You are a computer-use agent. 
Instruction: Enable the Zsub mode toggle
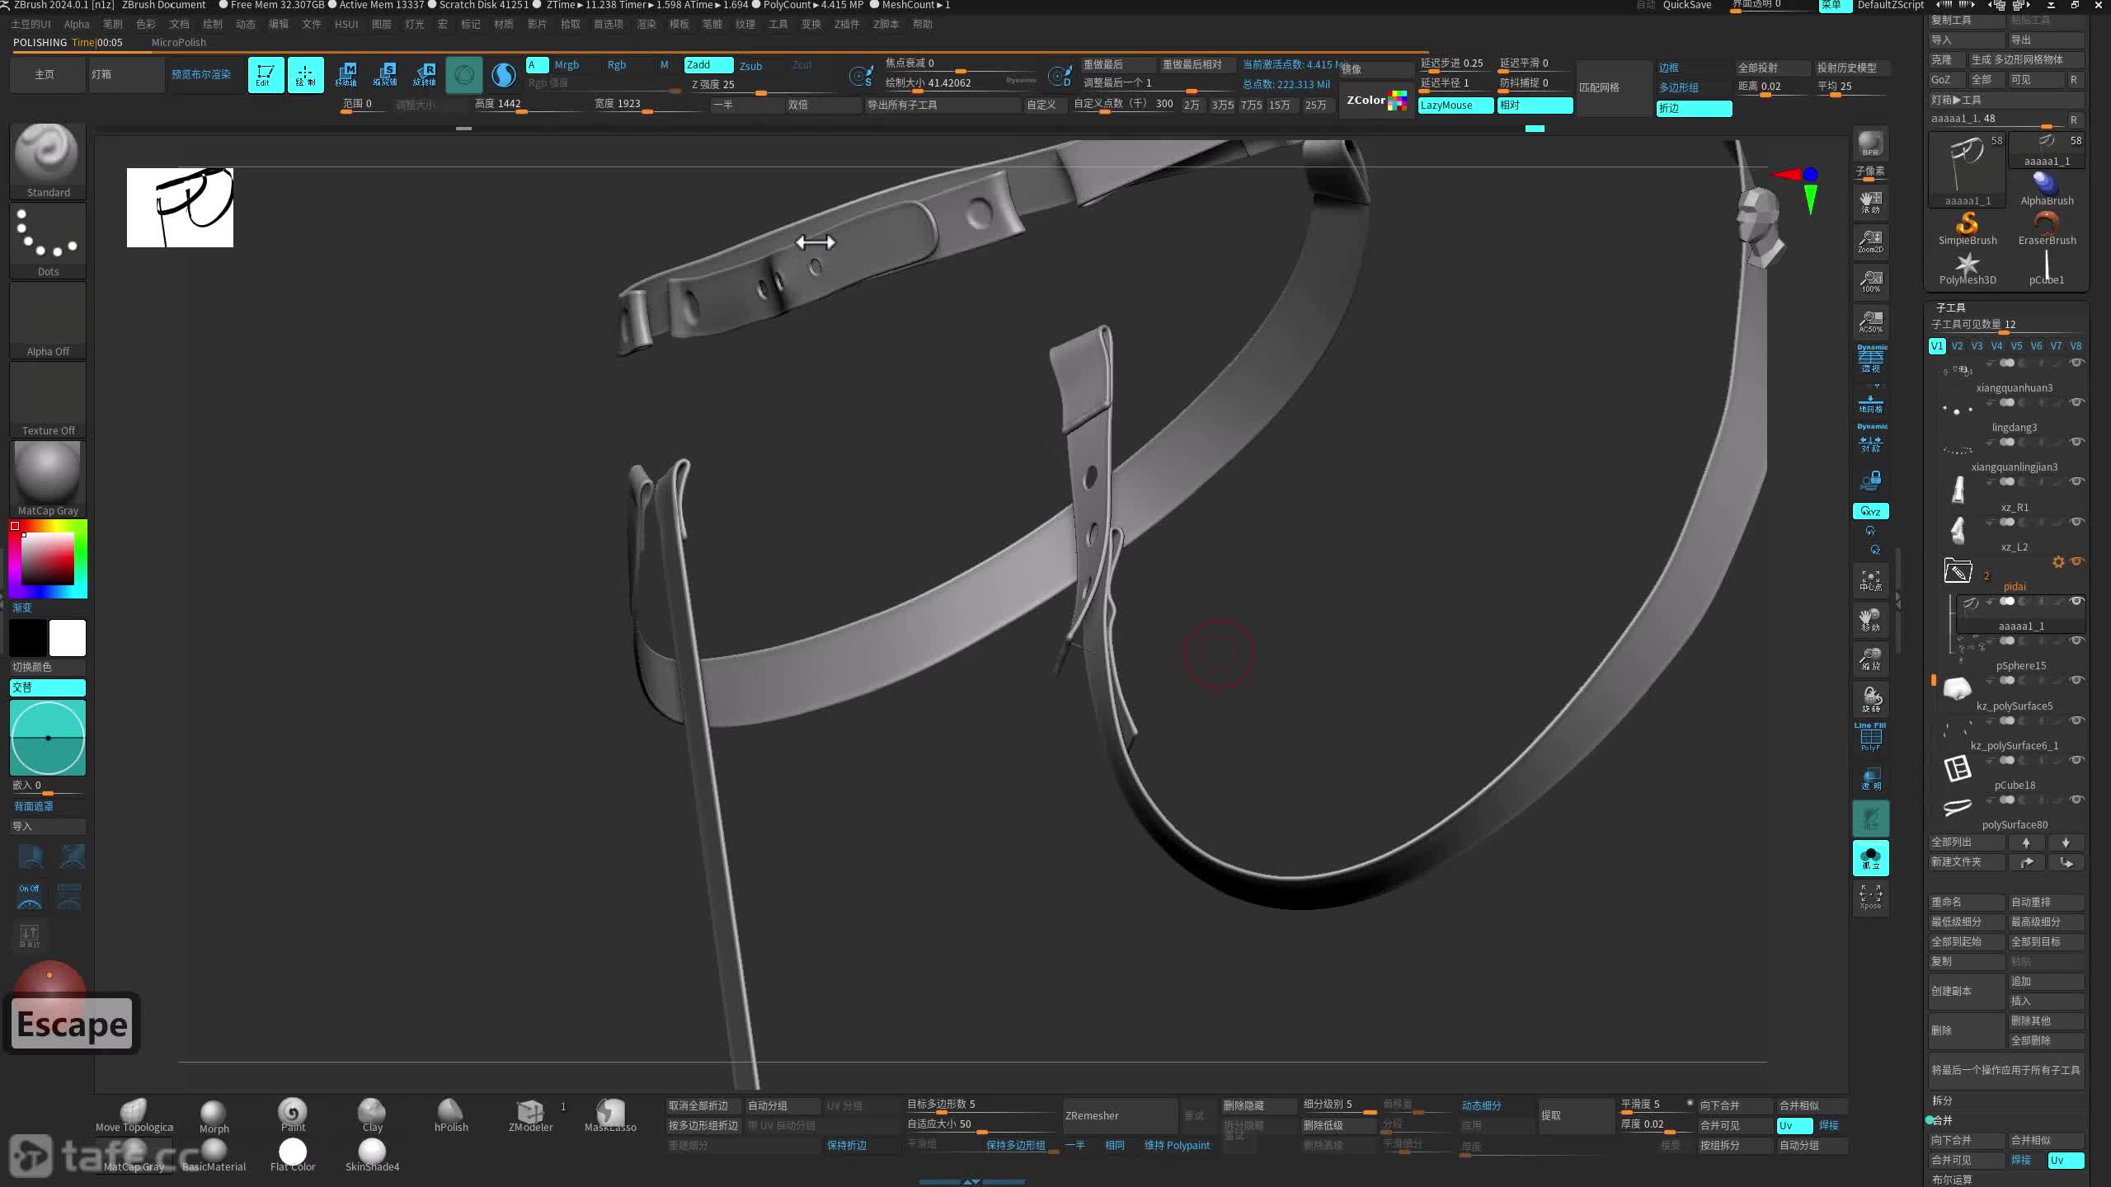pos(750,65)
